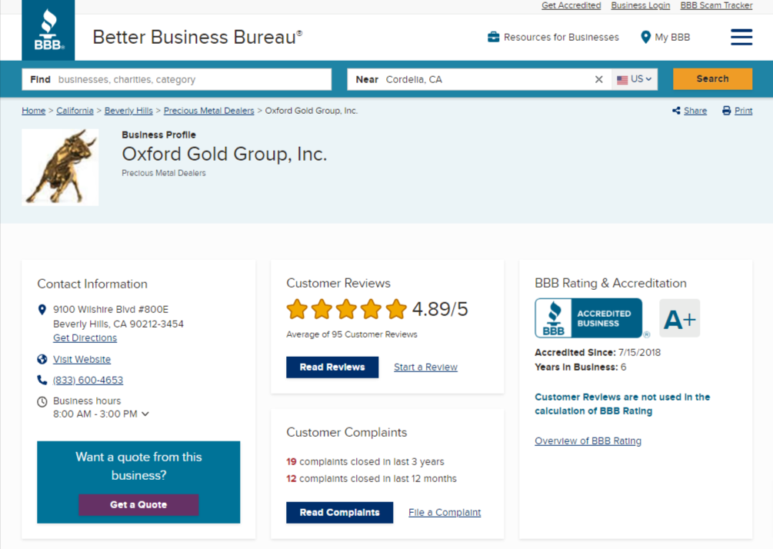Go to Precious Metal Dealers breadcrumb

pyautogui.click(x=209, y=111)
